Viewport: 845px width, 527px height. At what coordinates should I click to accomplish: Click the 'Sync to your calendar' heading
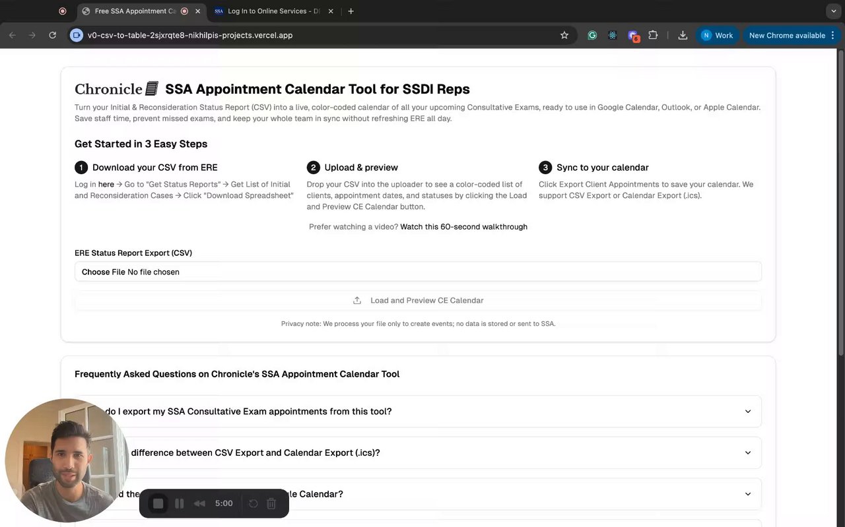(603, 168)
